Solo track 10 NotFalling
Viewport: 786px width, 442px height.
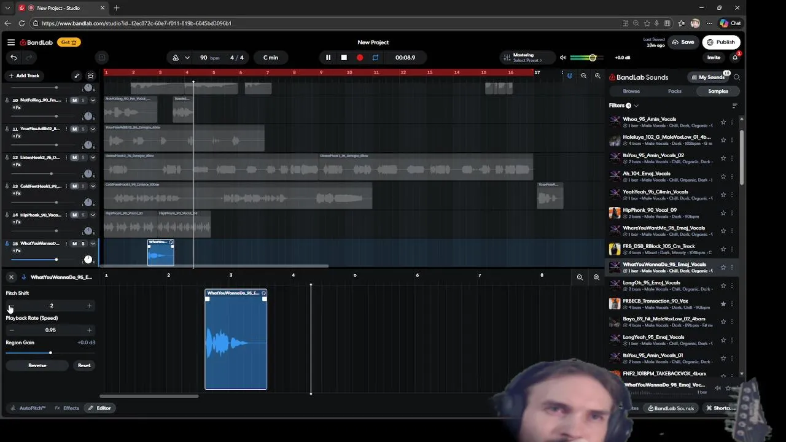(84, 100)
